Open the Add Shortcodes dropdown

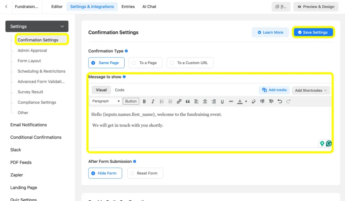[x=311, y=90]
